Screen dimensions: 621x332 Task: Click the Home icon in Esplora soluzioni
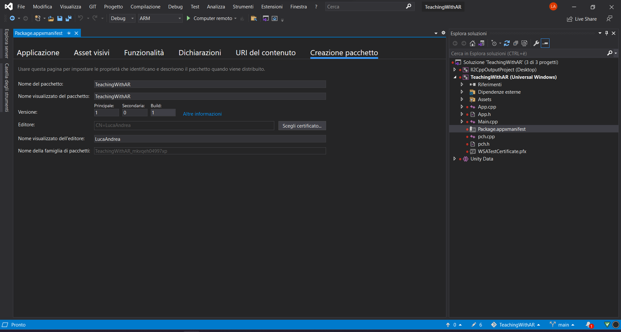pos(473,43)
